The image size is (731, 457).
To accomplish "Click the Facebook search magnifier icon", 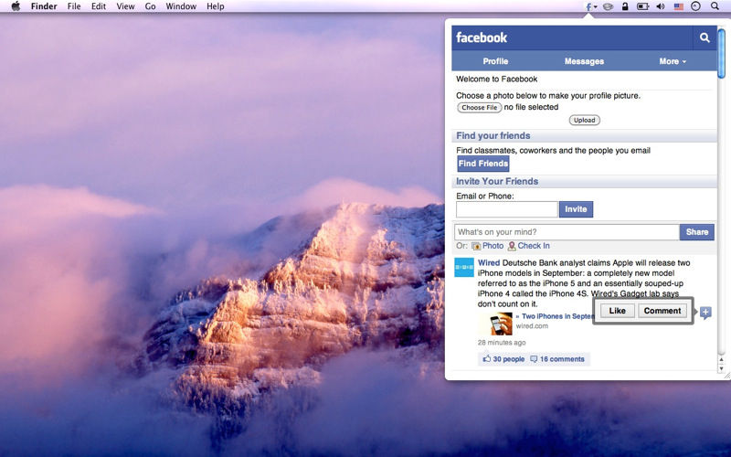I will click(x=705, y=37).
